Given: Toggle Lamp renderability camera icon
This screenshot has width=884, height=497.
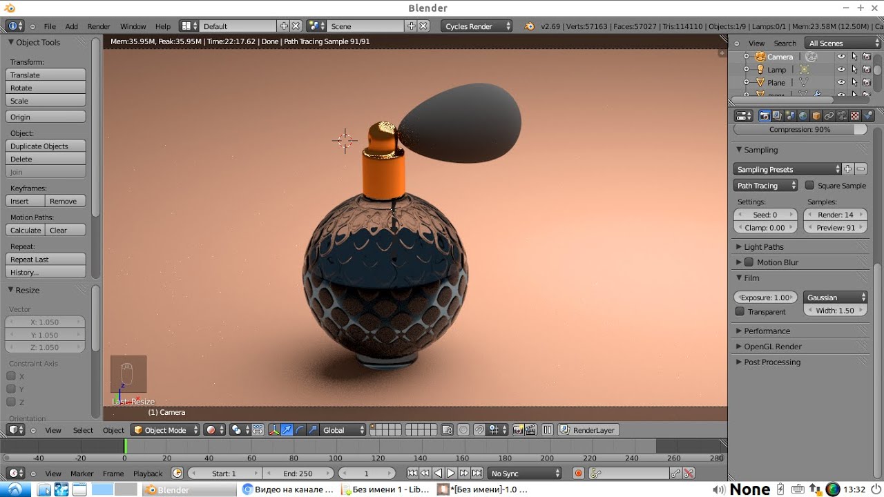Looking at the screenshot, I should pos(867,70).
